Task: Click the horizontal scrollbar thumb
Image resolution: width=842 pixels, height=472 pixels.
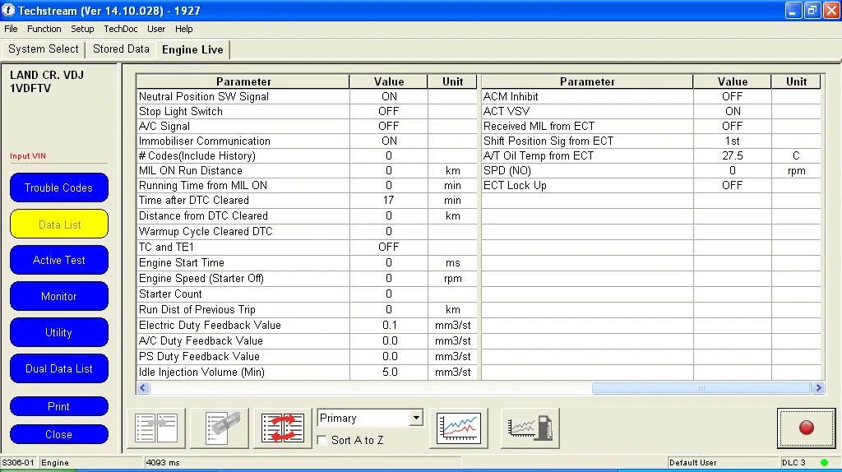Action: coord(701,387)
